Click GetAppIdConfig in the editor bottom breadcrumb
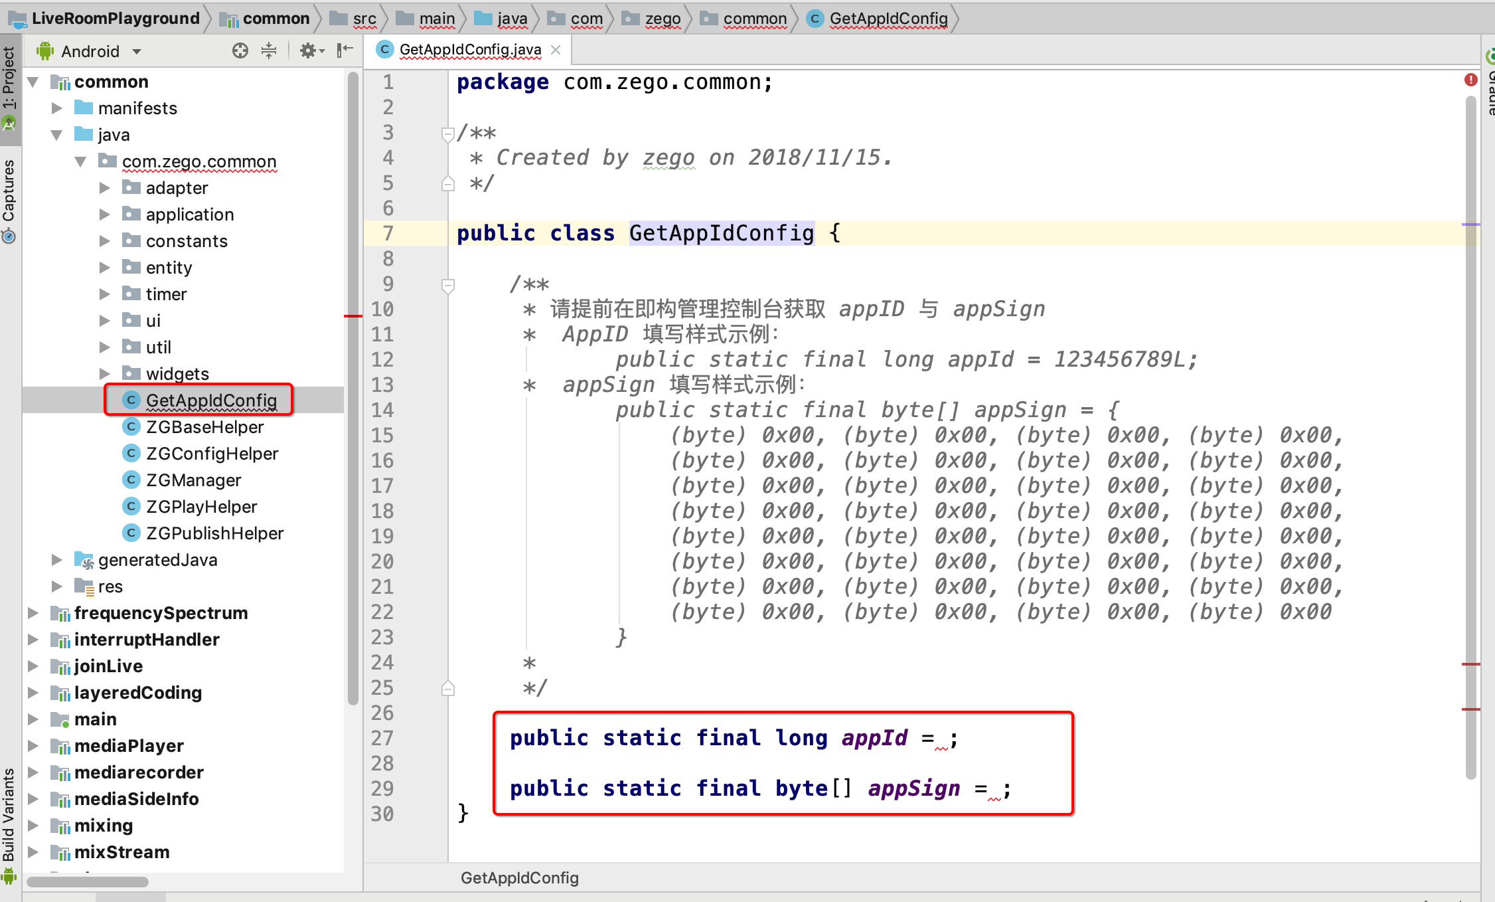 (x=520, y=878)
